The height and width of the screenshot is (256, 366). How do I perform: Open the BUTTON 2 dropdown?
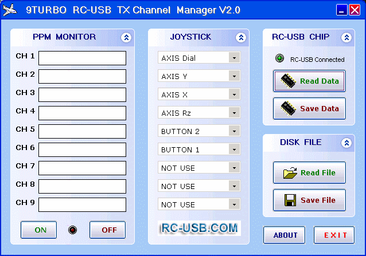234,131
